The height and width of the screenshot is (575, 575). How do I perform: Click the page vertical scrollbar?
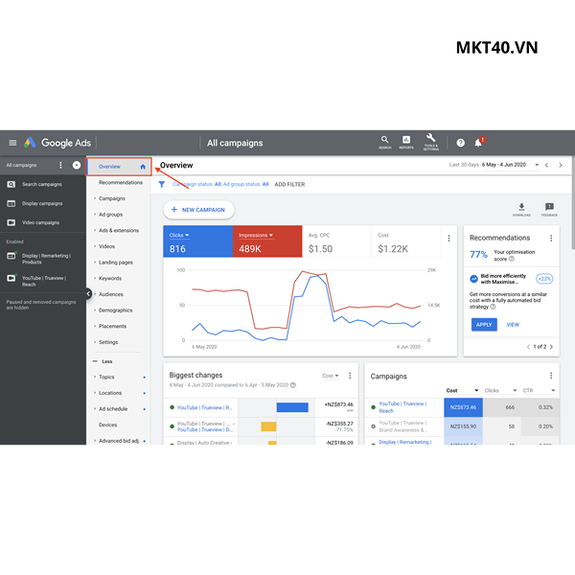click(x=573, y=201)
